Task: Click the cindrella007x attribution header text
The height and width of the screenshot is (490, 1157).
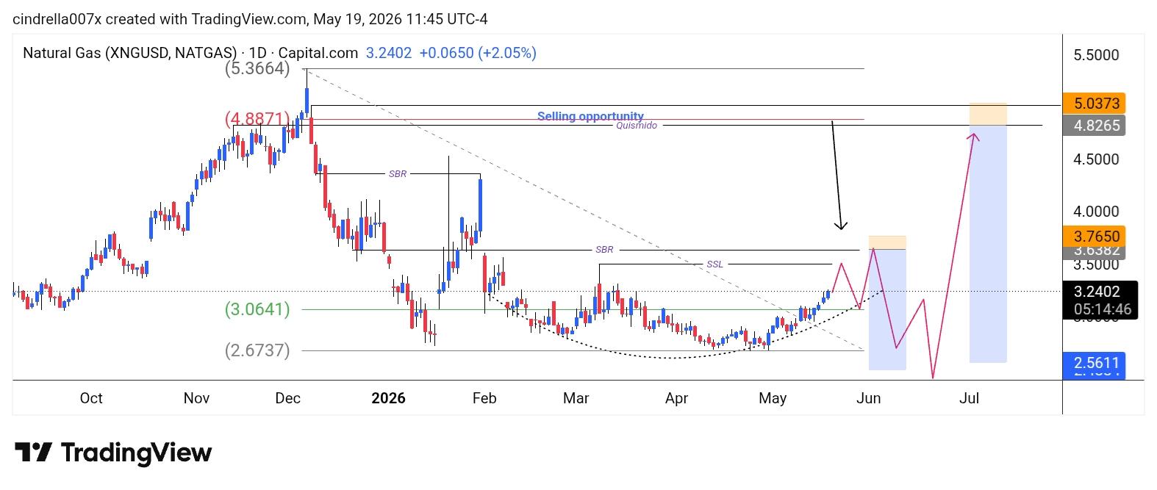Action: [x=250, y=19]
